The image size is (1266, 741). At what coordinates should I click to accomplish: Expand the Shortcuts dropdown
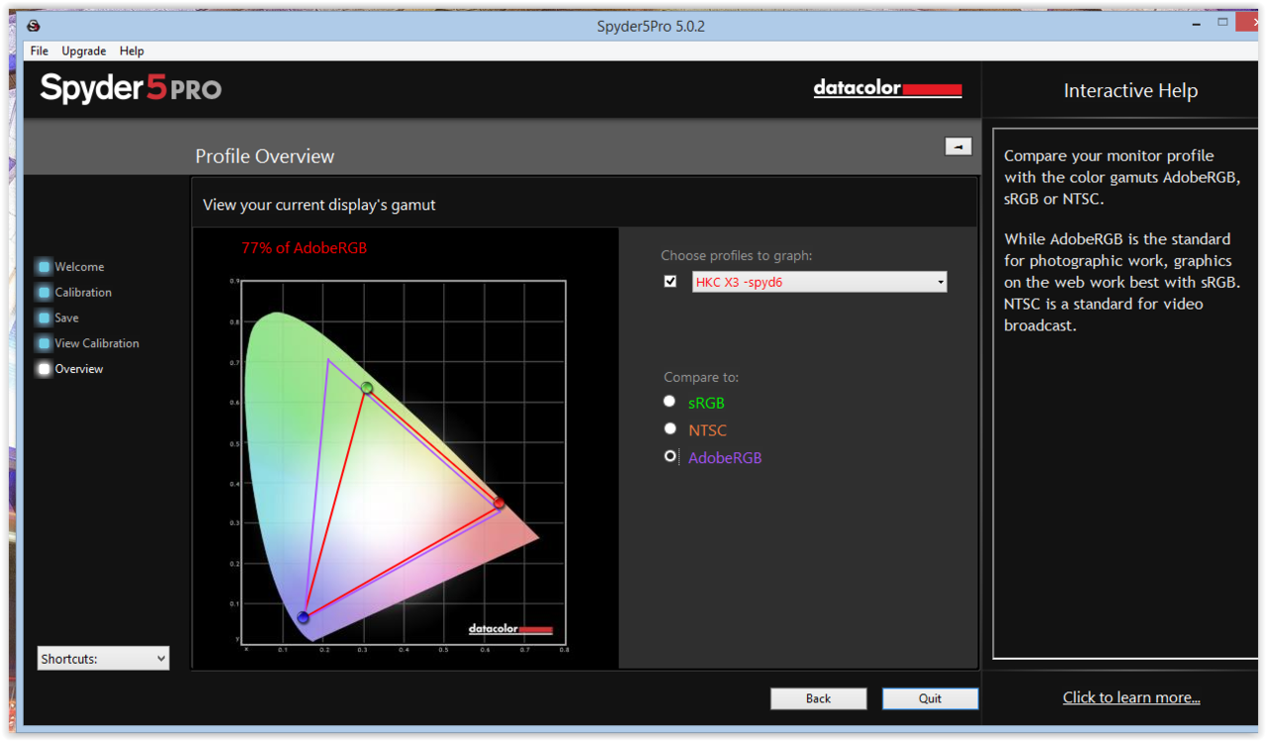click(103, 659)
